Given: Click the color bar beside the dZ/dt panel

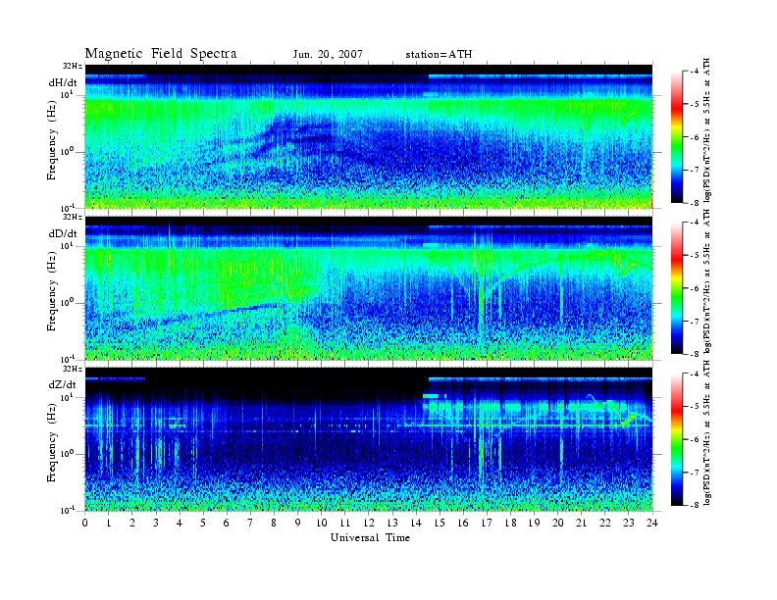Looking at the screenshot, I should [677, 439].
